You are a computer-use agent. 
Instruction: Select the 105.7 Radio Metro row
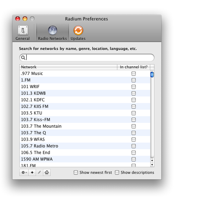pos(85,146)
